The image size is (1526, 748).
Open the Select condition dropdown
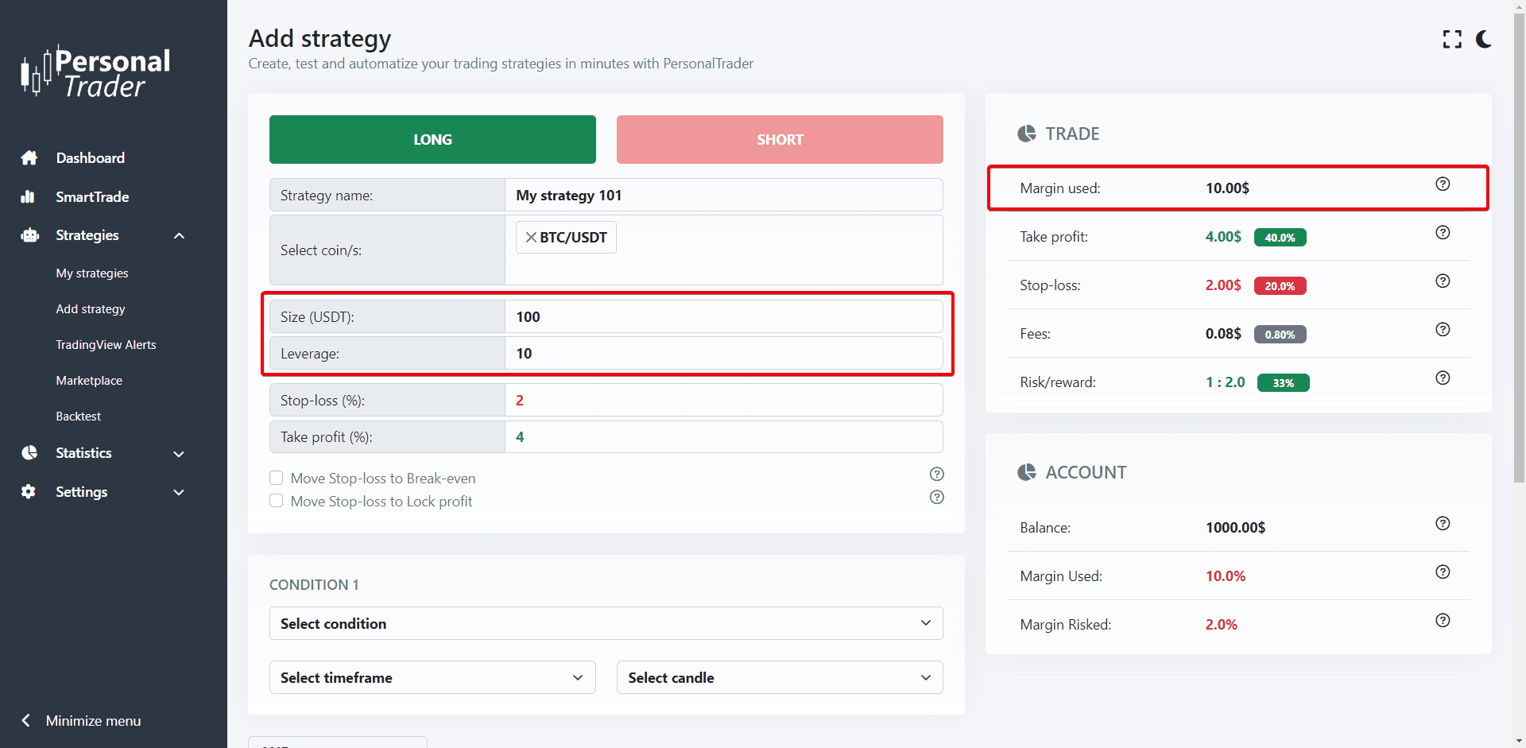[x=606, y=624]
